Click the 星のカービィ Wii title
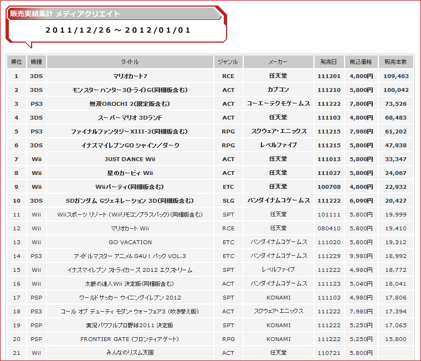421x361 pixels. point(130,173)
